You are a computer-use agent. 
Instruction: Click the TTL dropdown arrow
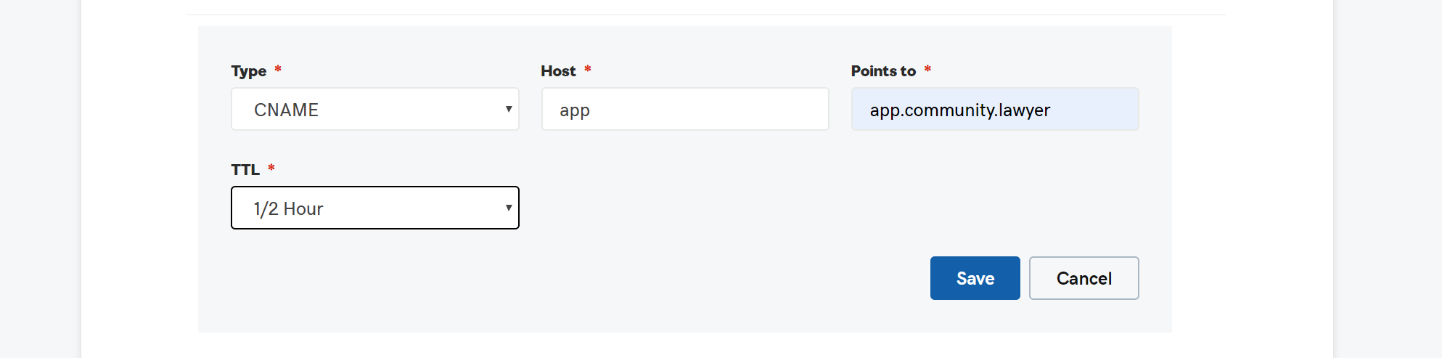click(509, 208)
